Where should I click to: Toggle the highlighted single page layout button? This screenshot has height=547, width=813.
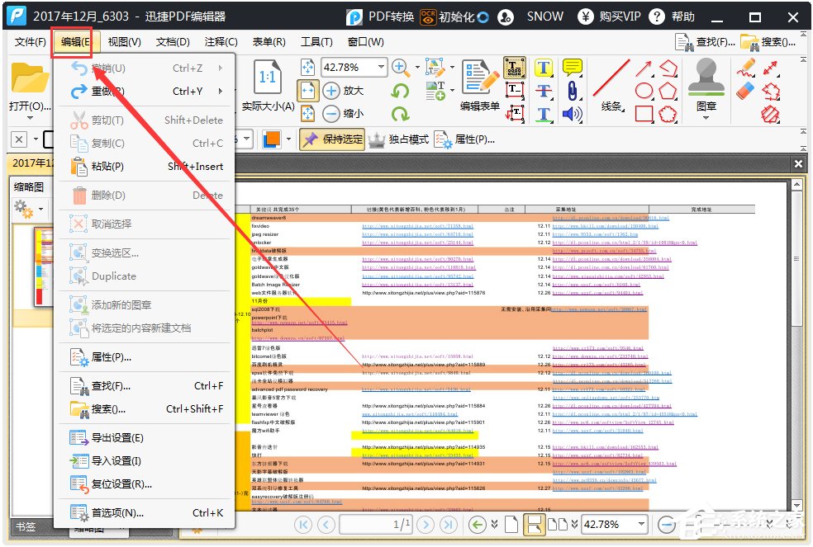pos(535,524)
